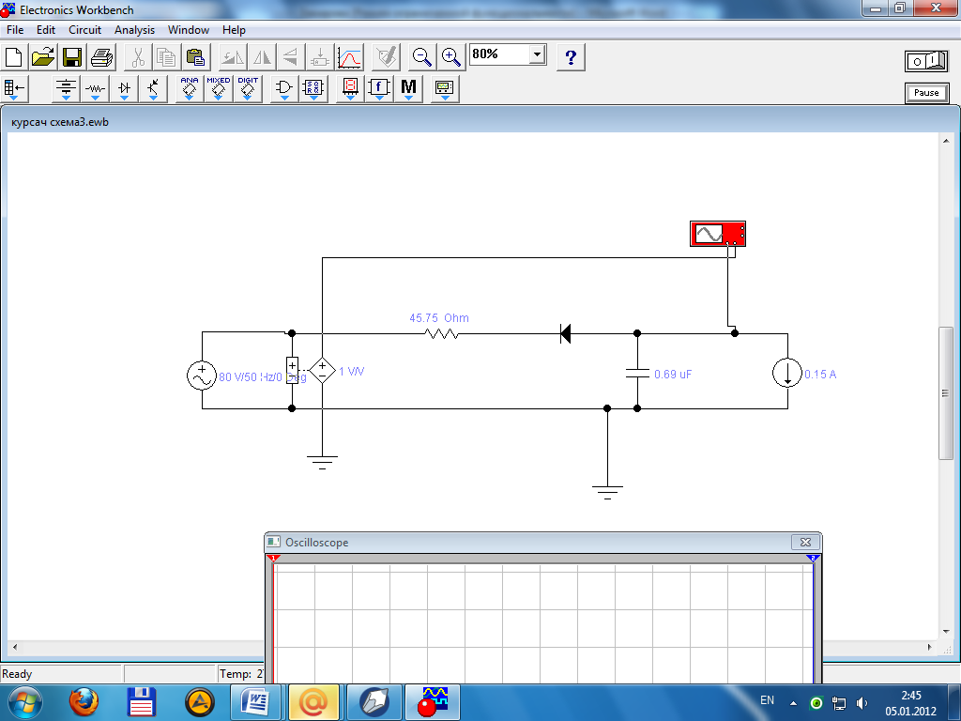Pause the simulation
The image size is (961, 721).
point(926,93)
